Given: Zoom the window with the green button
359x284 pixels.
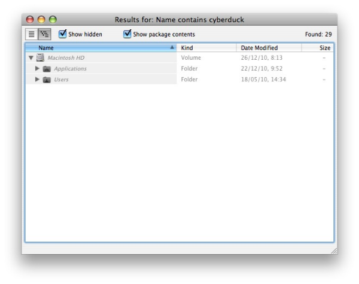Looking at the screenshot, I should tap(53, 20).
